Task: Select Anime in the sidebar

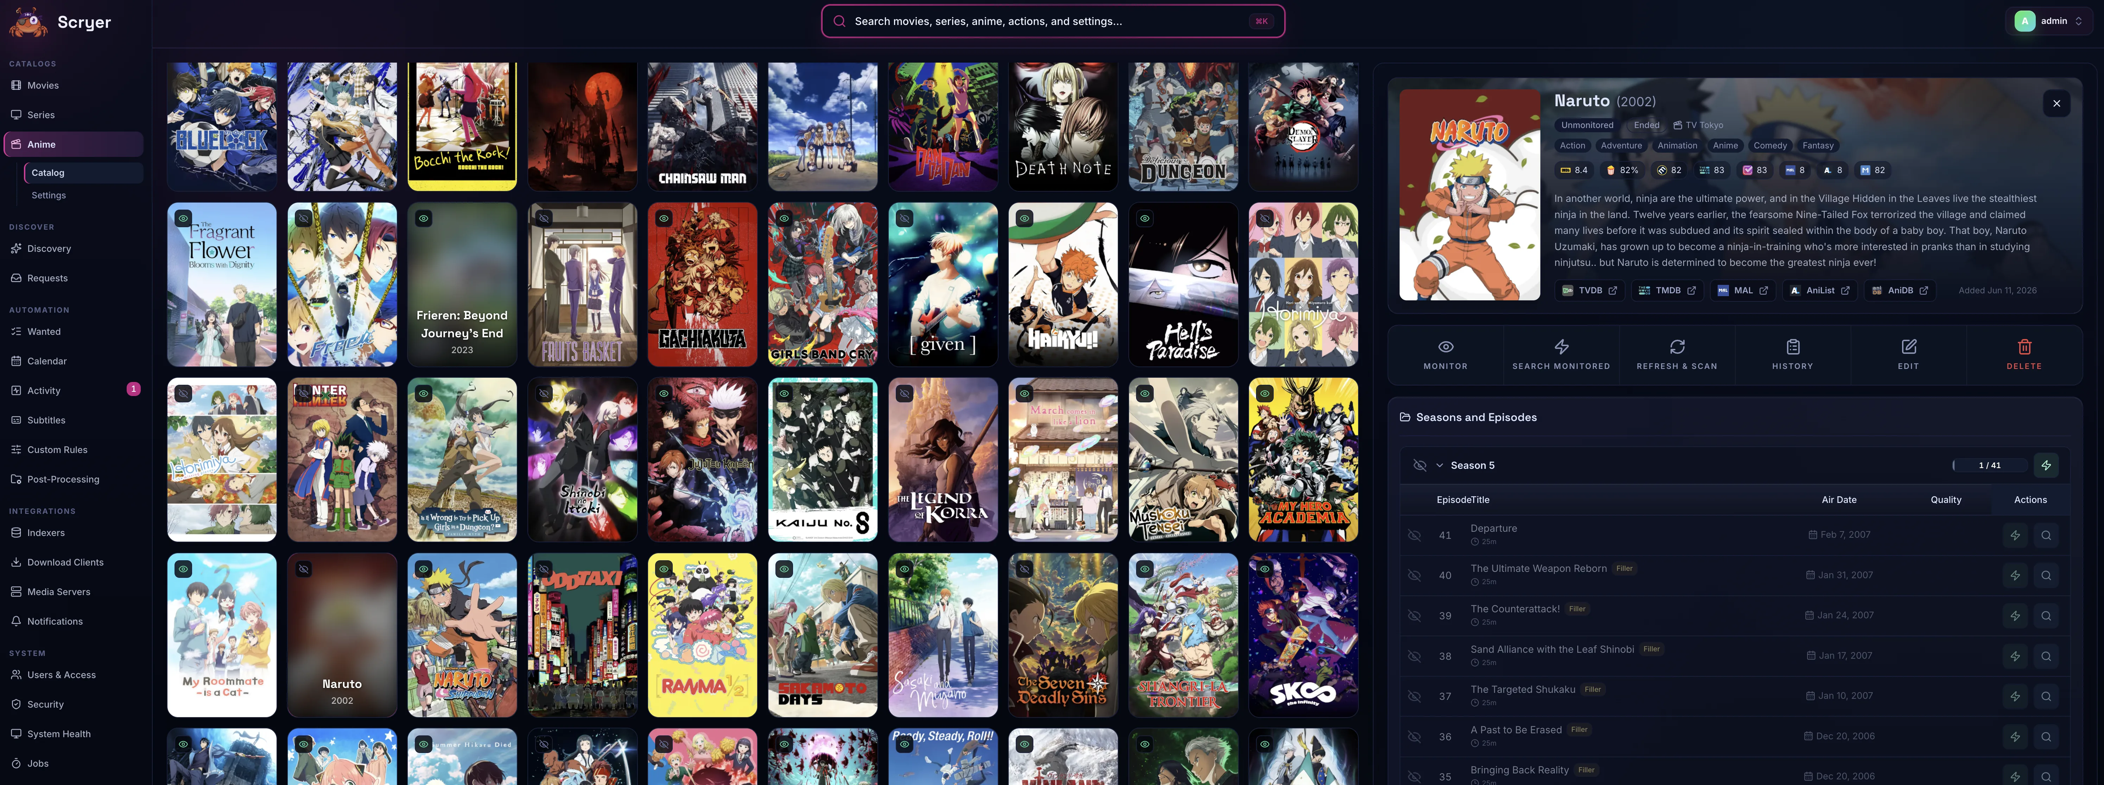Action: pyautogui.click(x=74, y=145)
